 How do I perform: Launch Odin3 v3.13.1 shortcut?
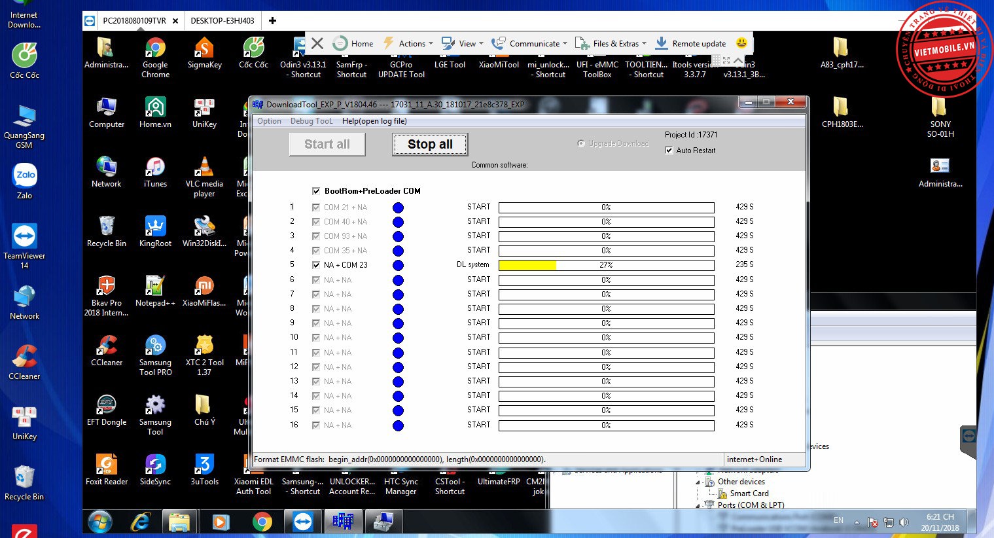tap(303, 58)
